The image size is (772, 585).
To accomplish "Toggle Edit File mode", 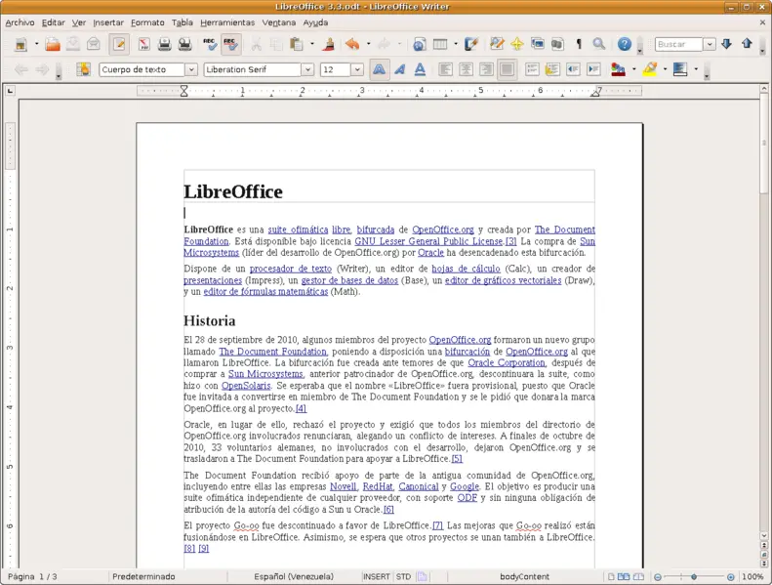I will coord(119,44).
